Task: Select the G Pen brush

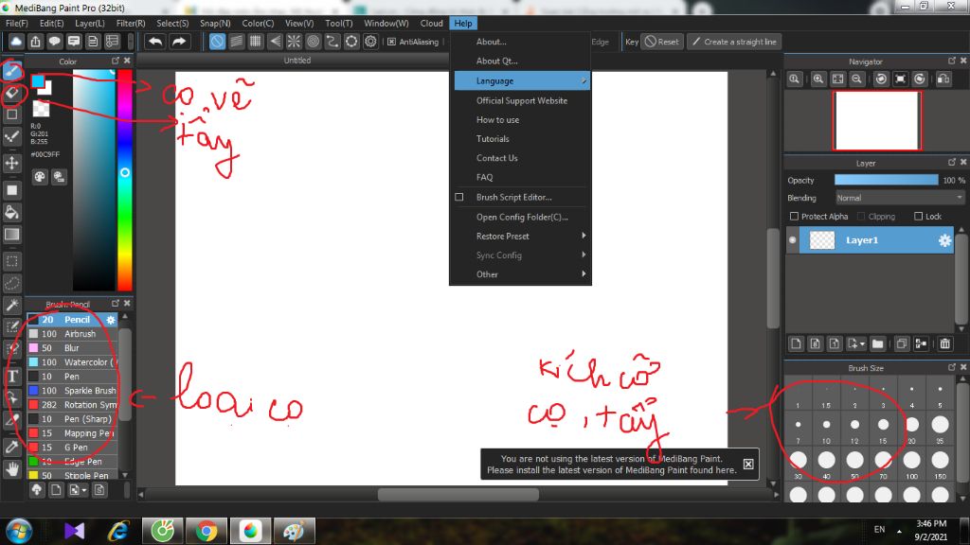Action: point(72,448)
